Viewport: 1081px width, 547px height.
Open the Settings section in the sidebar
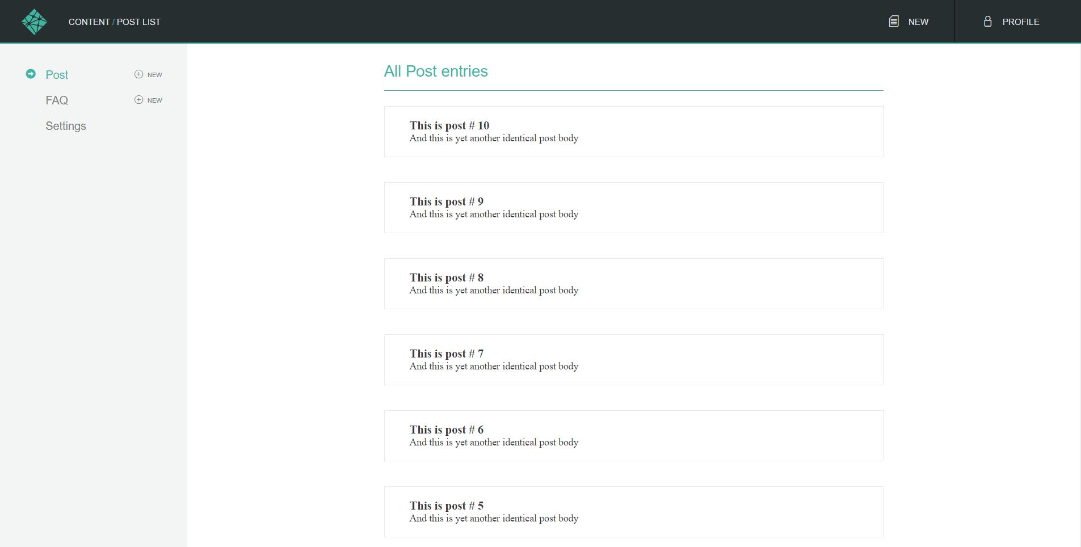[x=66, y=126]
